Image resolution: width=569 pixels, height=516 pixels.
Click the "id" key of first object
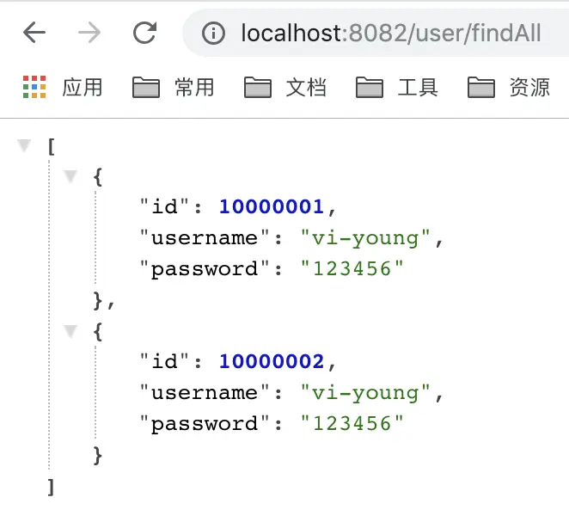pos(165,206)
